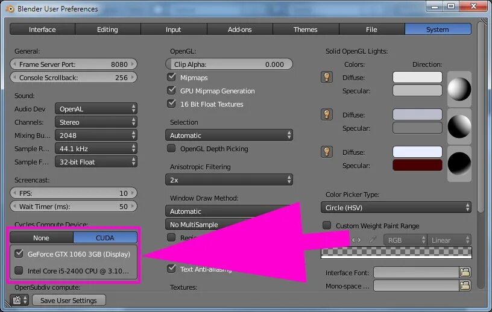The height and width of the screenshot is (312, 492).
Task: Click the Mono-space font path field
Action: click(416, 285)
